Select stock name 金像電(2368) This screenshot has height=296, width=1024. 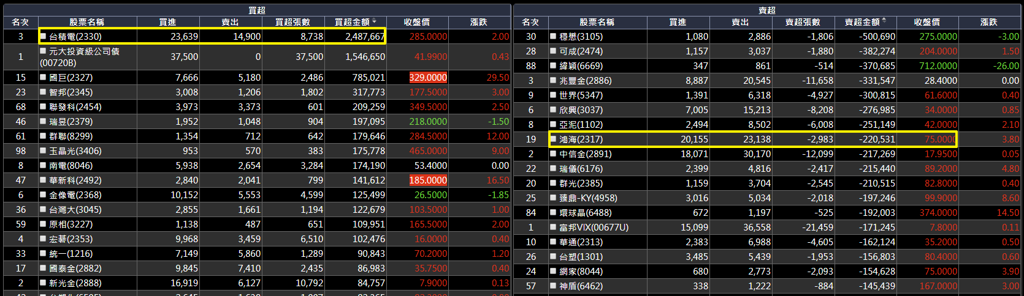point(75,195)
